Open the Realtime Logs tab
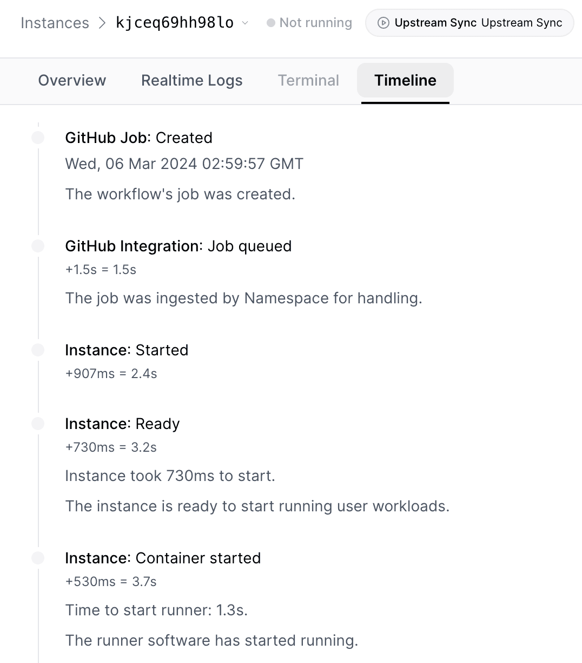Viewport: 582px width, 663px height. (x=191, y=80)
